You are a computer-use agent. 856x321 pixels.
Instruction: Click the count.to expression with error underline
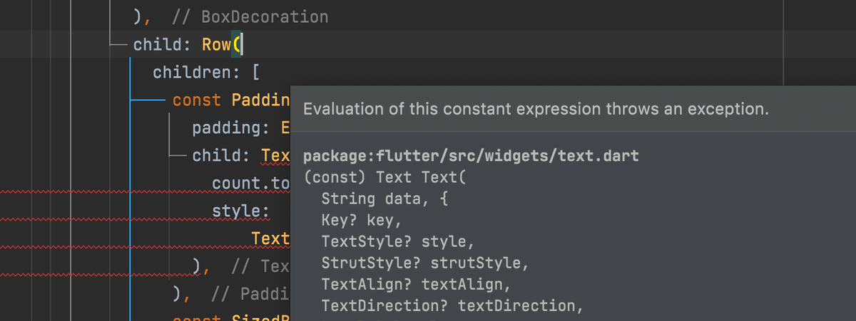point(250,184)
